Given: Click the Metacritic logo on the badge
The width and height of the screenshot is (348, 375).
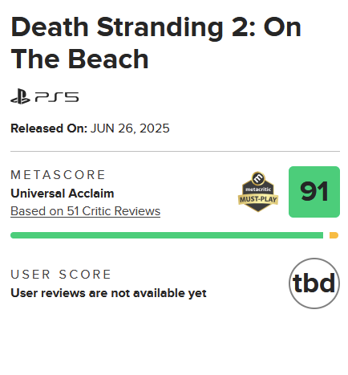Looking at the screenshot, I should (258, 178).
